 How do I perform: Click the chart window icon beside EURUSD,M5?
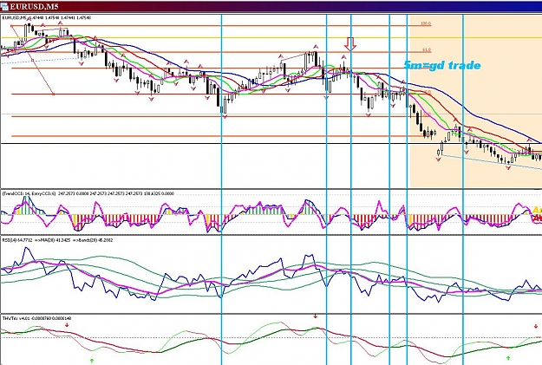(3, 6)
